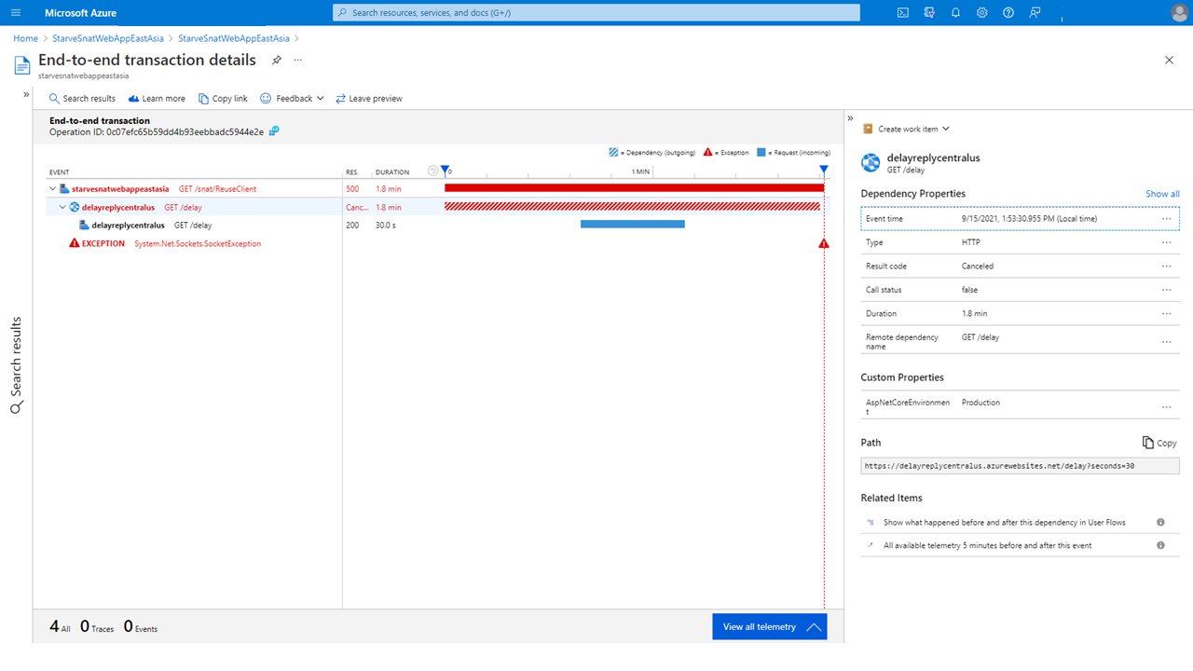Screen dimensions: 1193x671
Task: Collapse the starvesnatwebappeastasia request row
Action: pos(54,189)
